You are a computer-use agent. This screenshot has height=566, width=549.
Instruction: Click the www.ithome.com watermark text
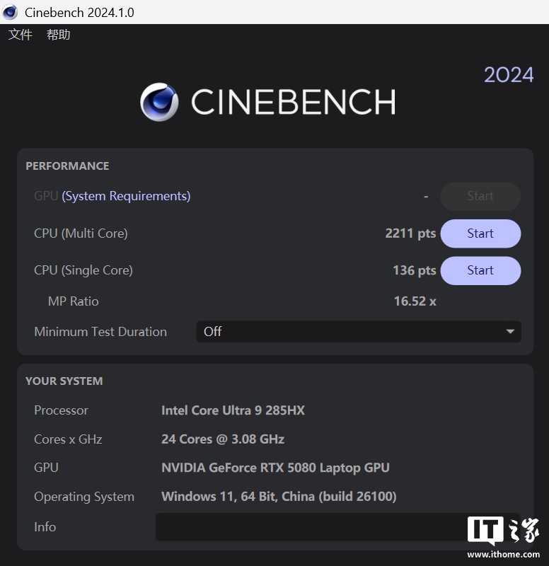pyautogui.click(x=504, y=555)
